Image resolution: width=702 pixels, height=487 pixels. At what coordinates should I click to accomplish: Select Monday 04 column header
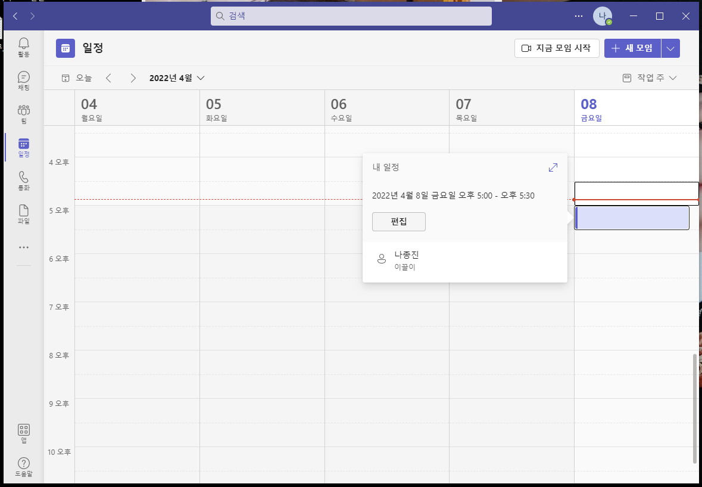click(x=137, y=108)
